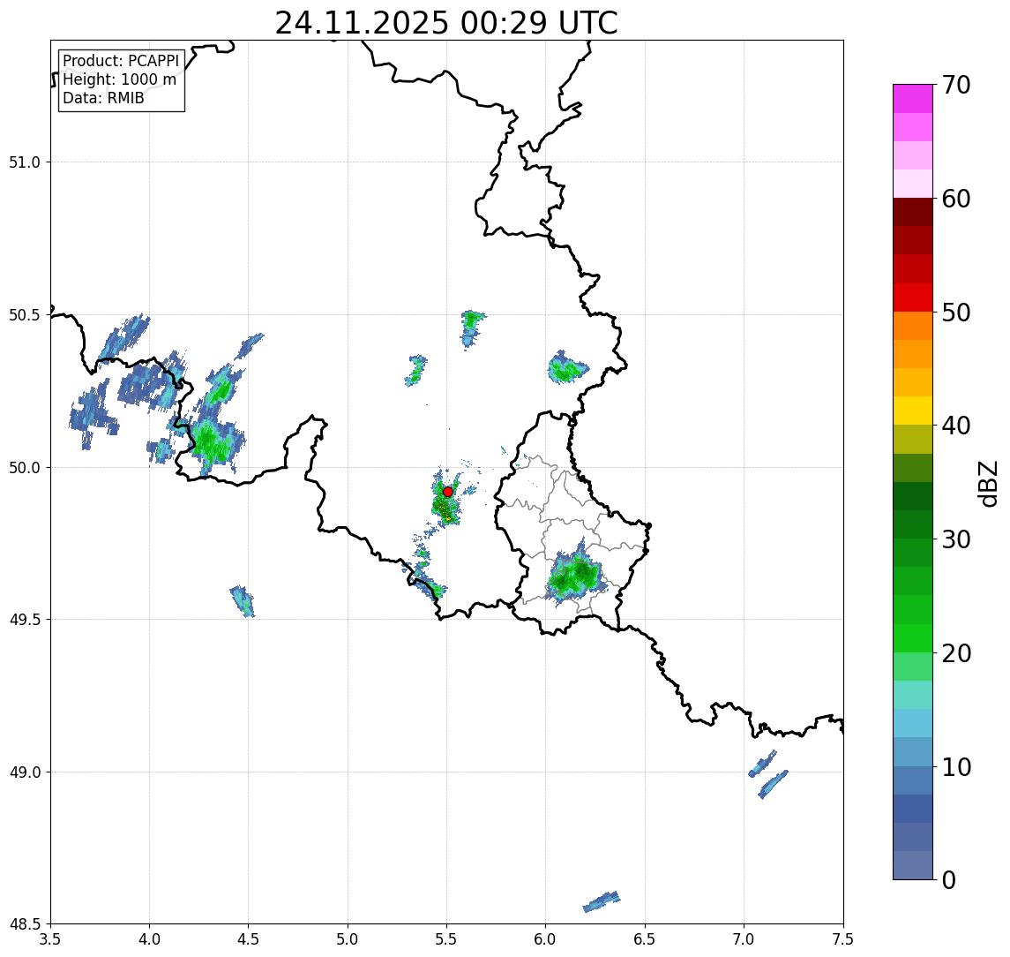
Task: Click the colorbar tick label 20
Action: click(956, 653)
